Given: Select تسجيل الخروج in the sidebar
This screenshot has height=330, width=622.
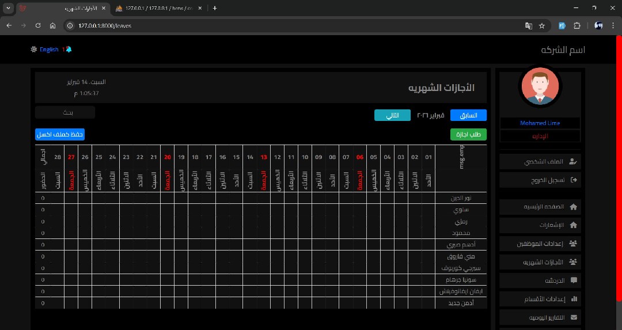Looking at the screenshot, I should (540, 180).
